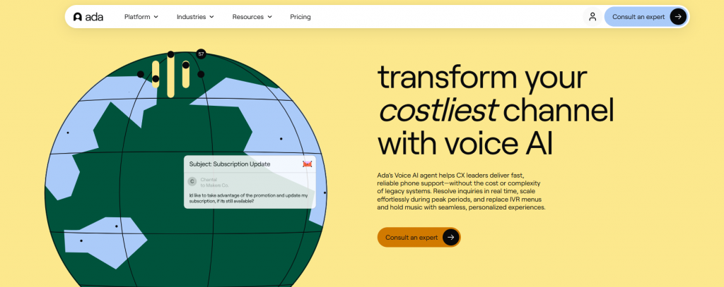Click the Subject: Subscription Update heading
The width and height of the screenshot is (724, 287).
[230, 164]
